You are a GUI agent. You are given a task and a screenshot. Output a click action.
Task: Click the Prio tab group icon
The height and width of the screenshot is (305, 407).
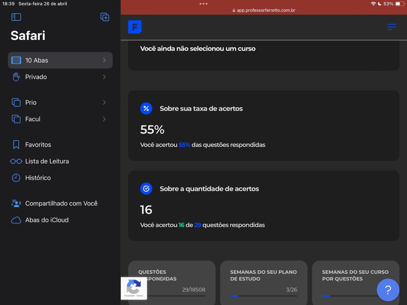(16, 102)
